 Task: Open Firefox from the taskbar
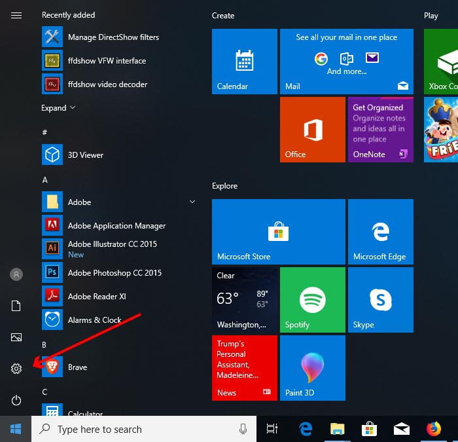433,429
